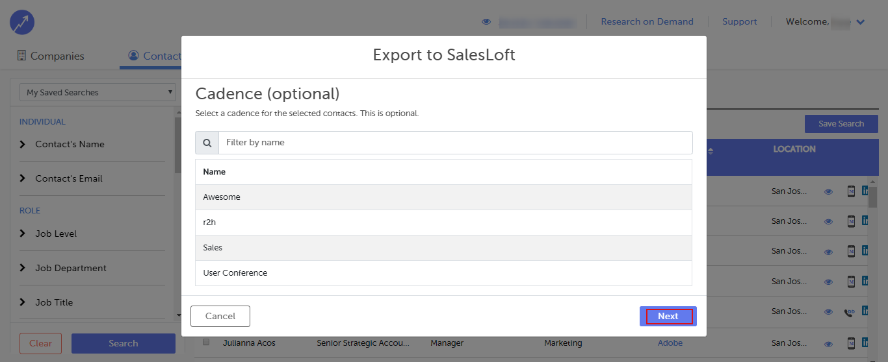Open the Welcome user menu chevron

point(861,22)
